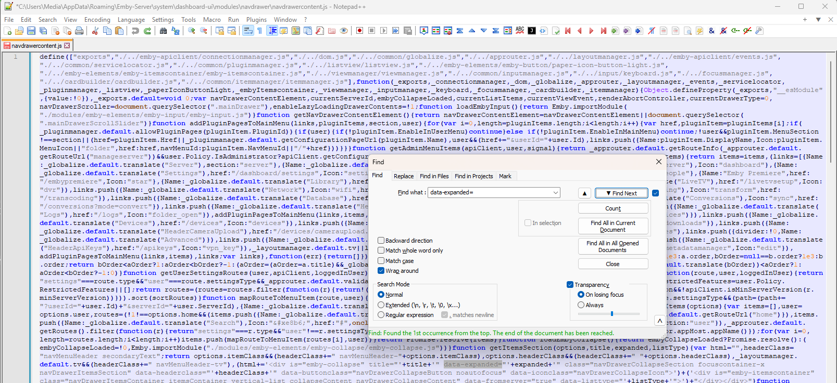Click the Count button
The width and height of the screenshot is (837, 383).
click(x=613, y=208)
